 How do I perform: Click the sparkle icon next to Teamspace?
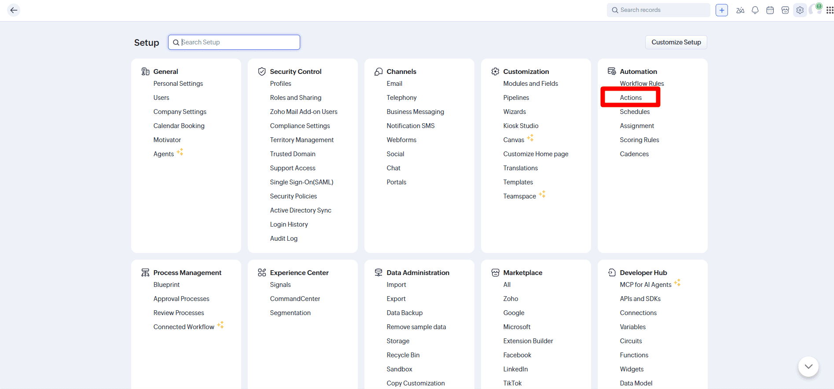click(542, 194)
